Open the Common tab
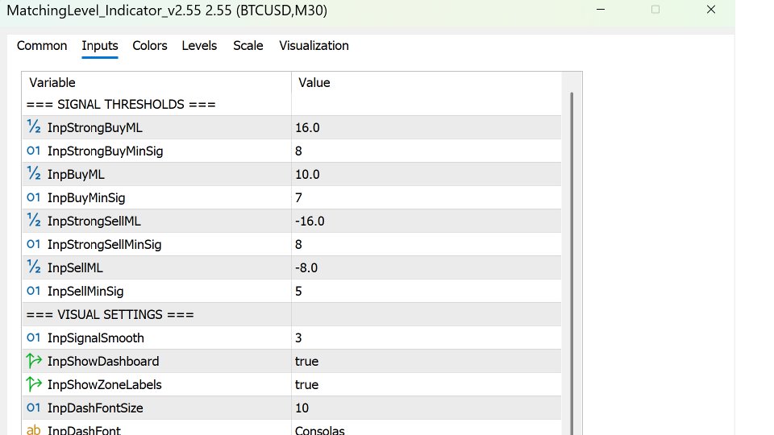Image resolution: width=774 pixels, height=435 pixels. click(x=42, y=46)
